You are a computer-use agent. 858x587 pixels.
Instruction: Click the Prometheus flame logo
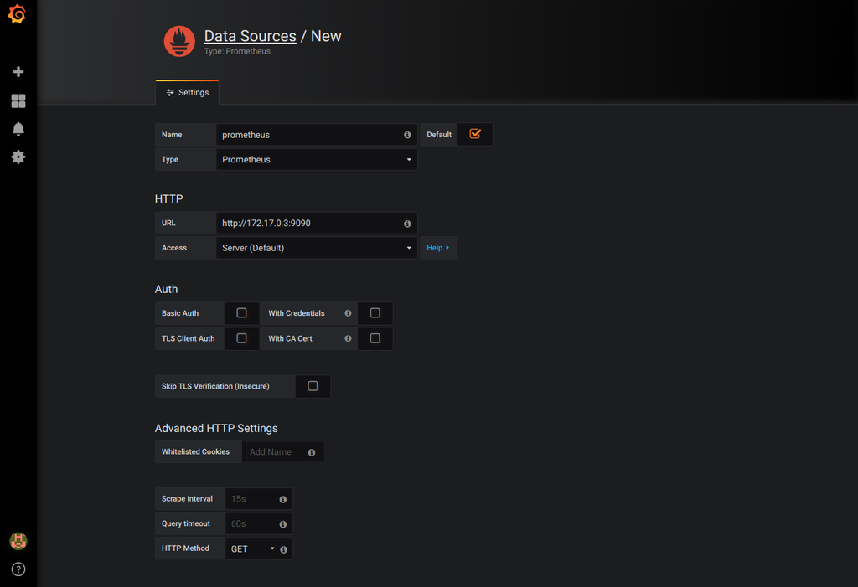point(179,41)
